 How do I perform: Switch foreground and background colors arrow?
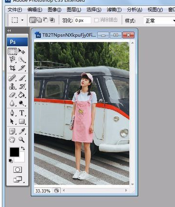(23, 148)
